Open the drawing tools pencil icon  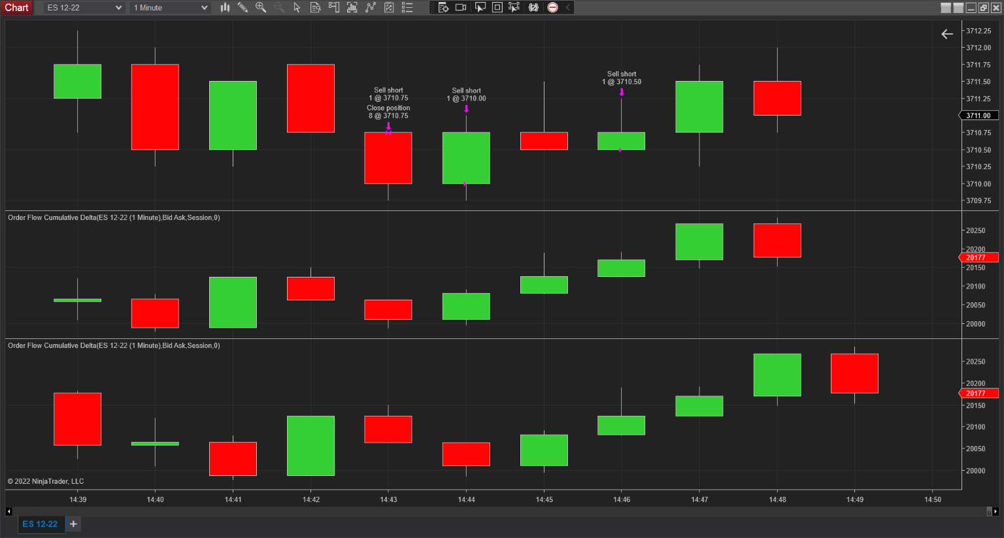[243, 7]
